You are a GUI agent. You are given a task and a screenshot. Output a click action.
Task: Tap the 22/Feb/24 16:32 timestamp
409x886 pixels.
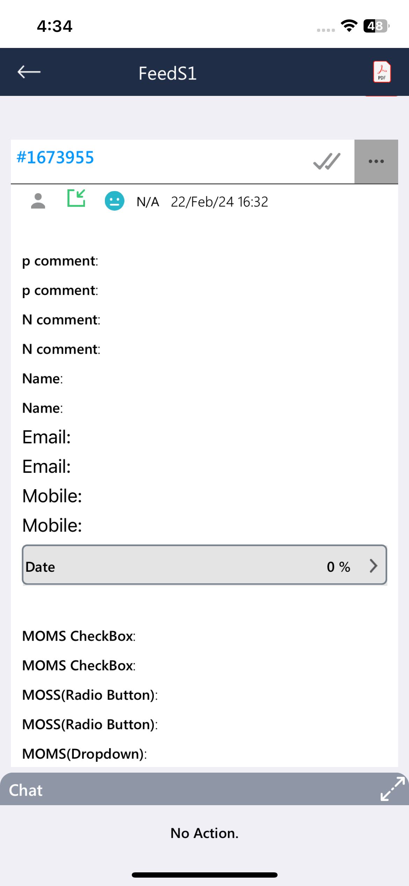tap(220, 202)
